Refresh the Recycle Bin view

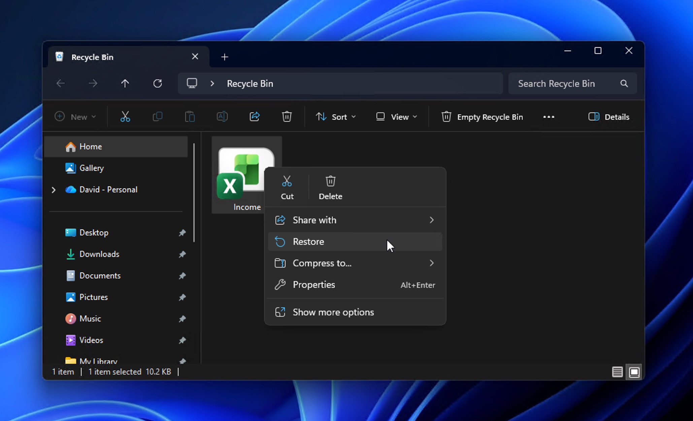click(157, 83)
